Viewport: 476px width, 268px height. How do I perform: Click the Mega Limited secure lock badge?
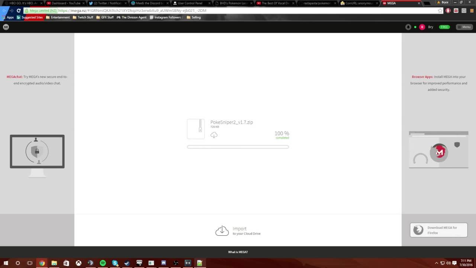41,10
